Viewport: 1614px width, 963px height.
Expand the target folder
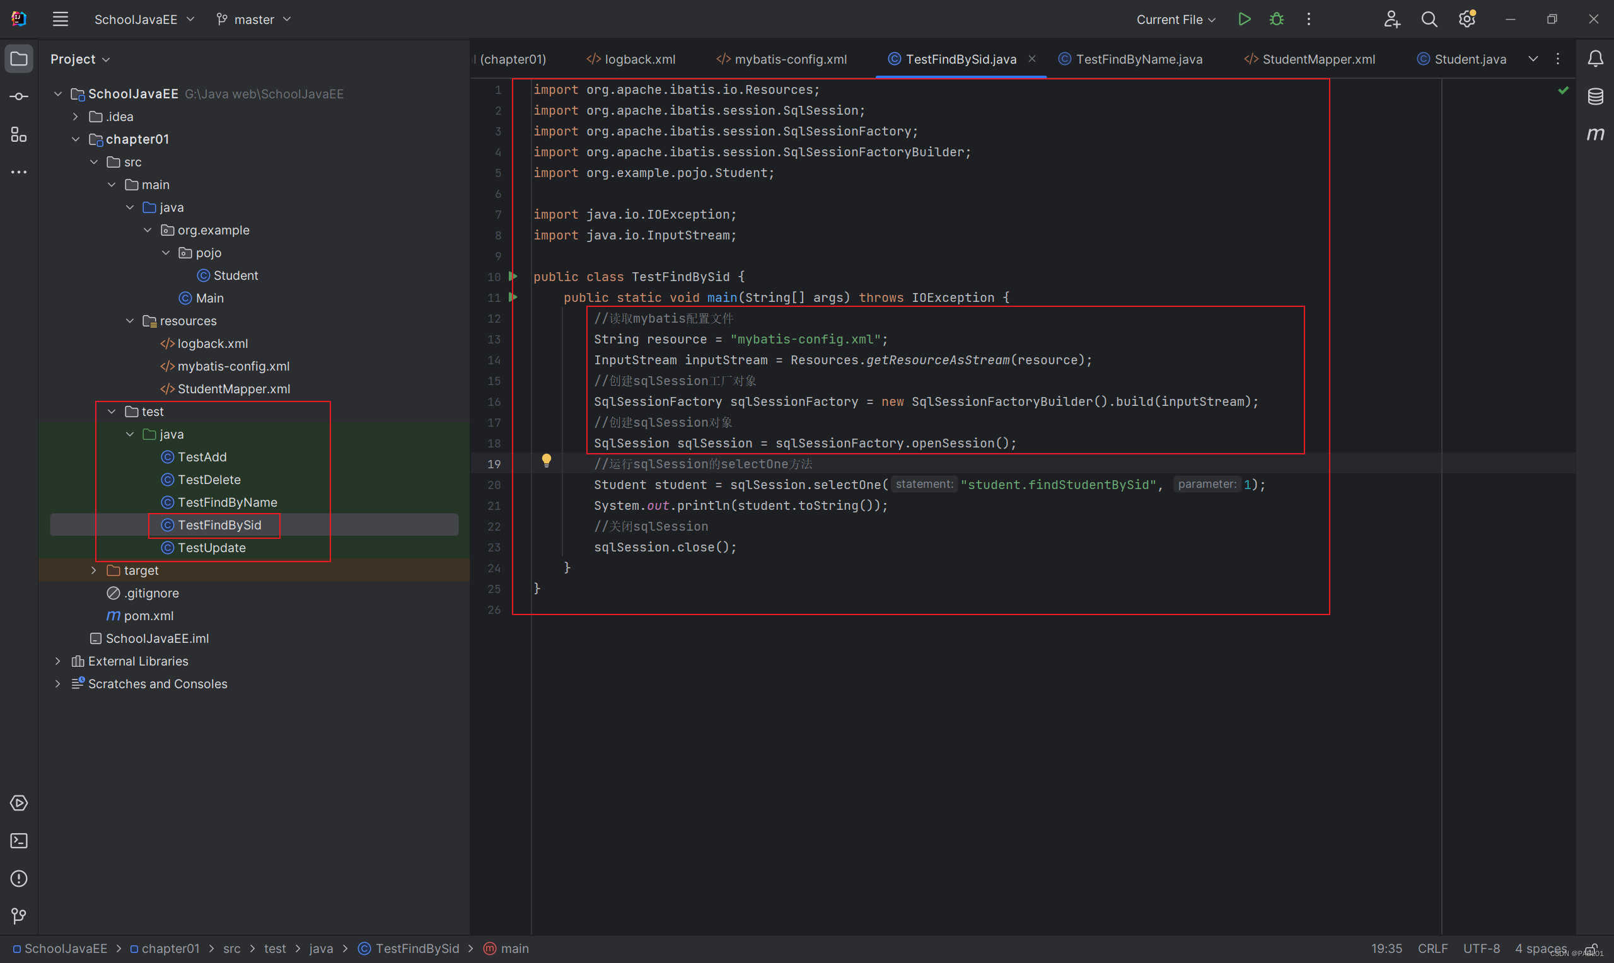click(94, 570)
